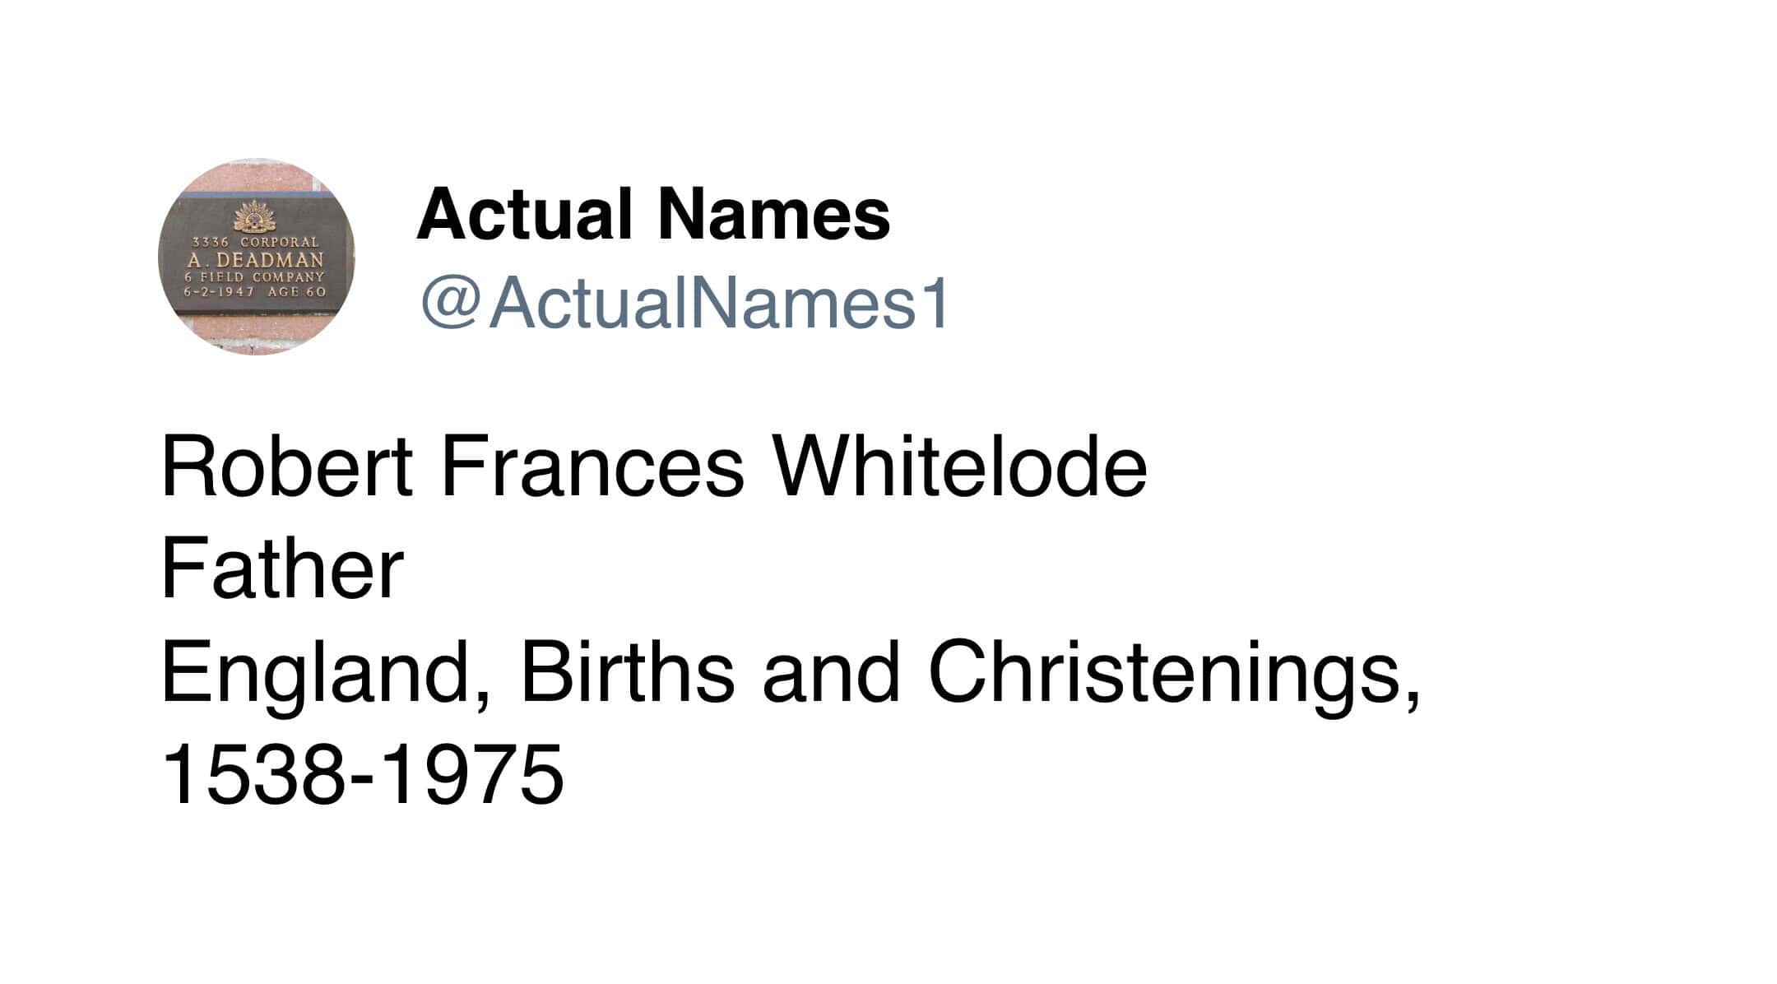Click the "6-2-1947 AGE 60" plaque line
The image size is (1777, 984).
(x=255, y=291)
